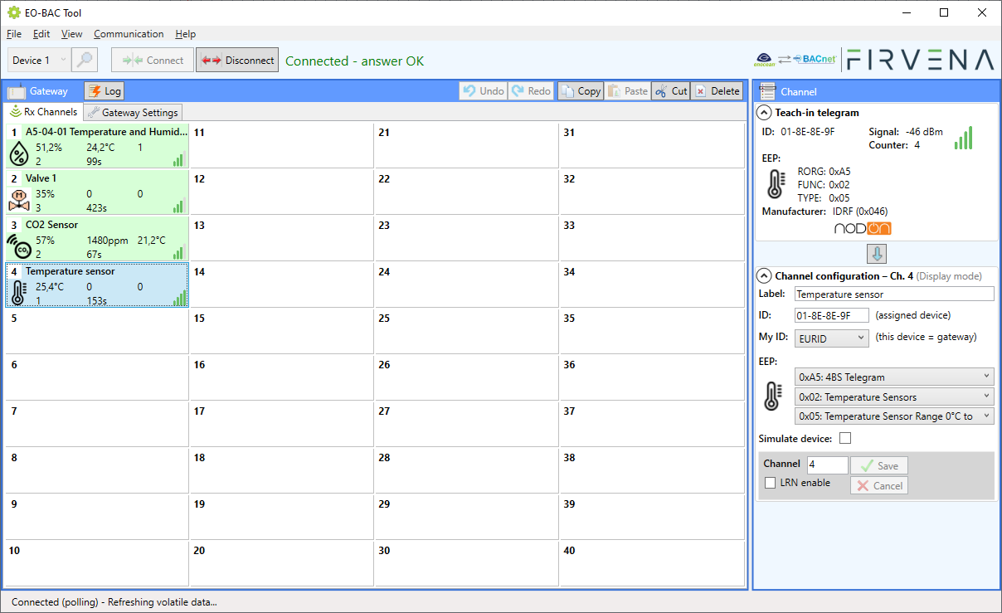This screenshot has width=1002, height=613.
Task: Select empty channel 40 cell
Action: [x=652, y=563]
